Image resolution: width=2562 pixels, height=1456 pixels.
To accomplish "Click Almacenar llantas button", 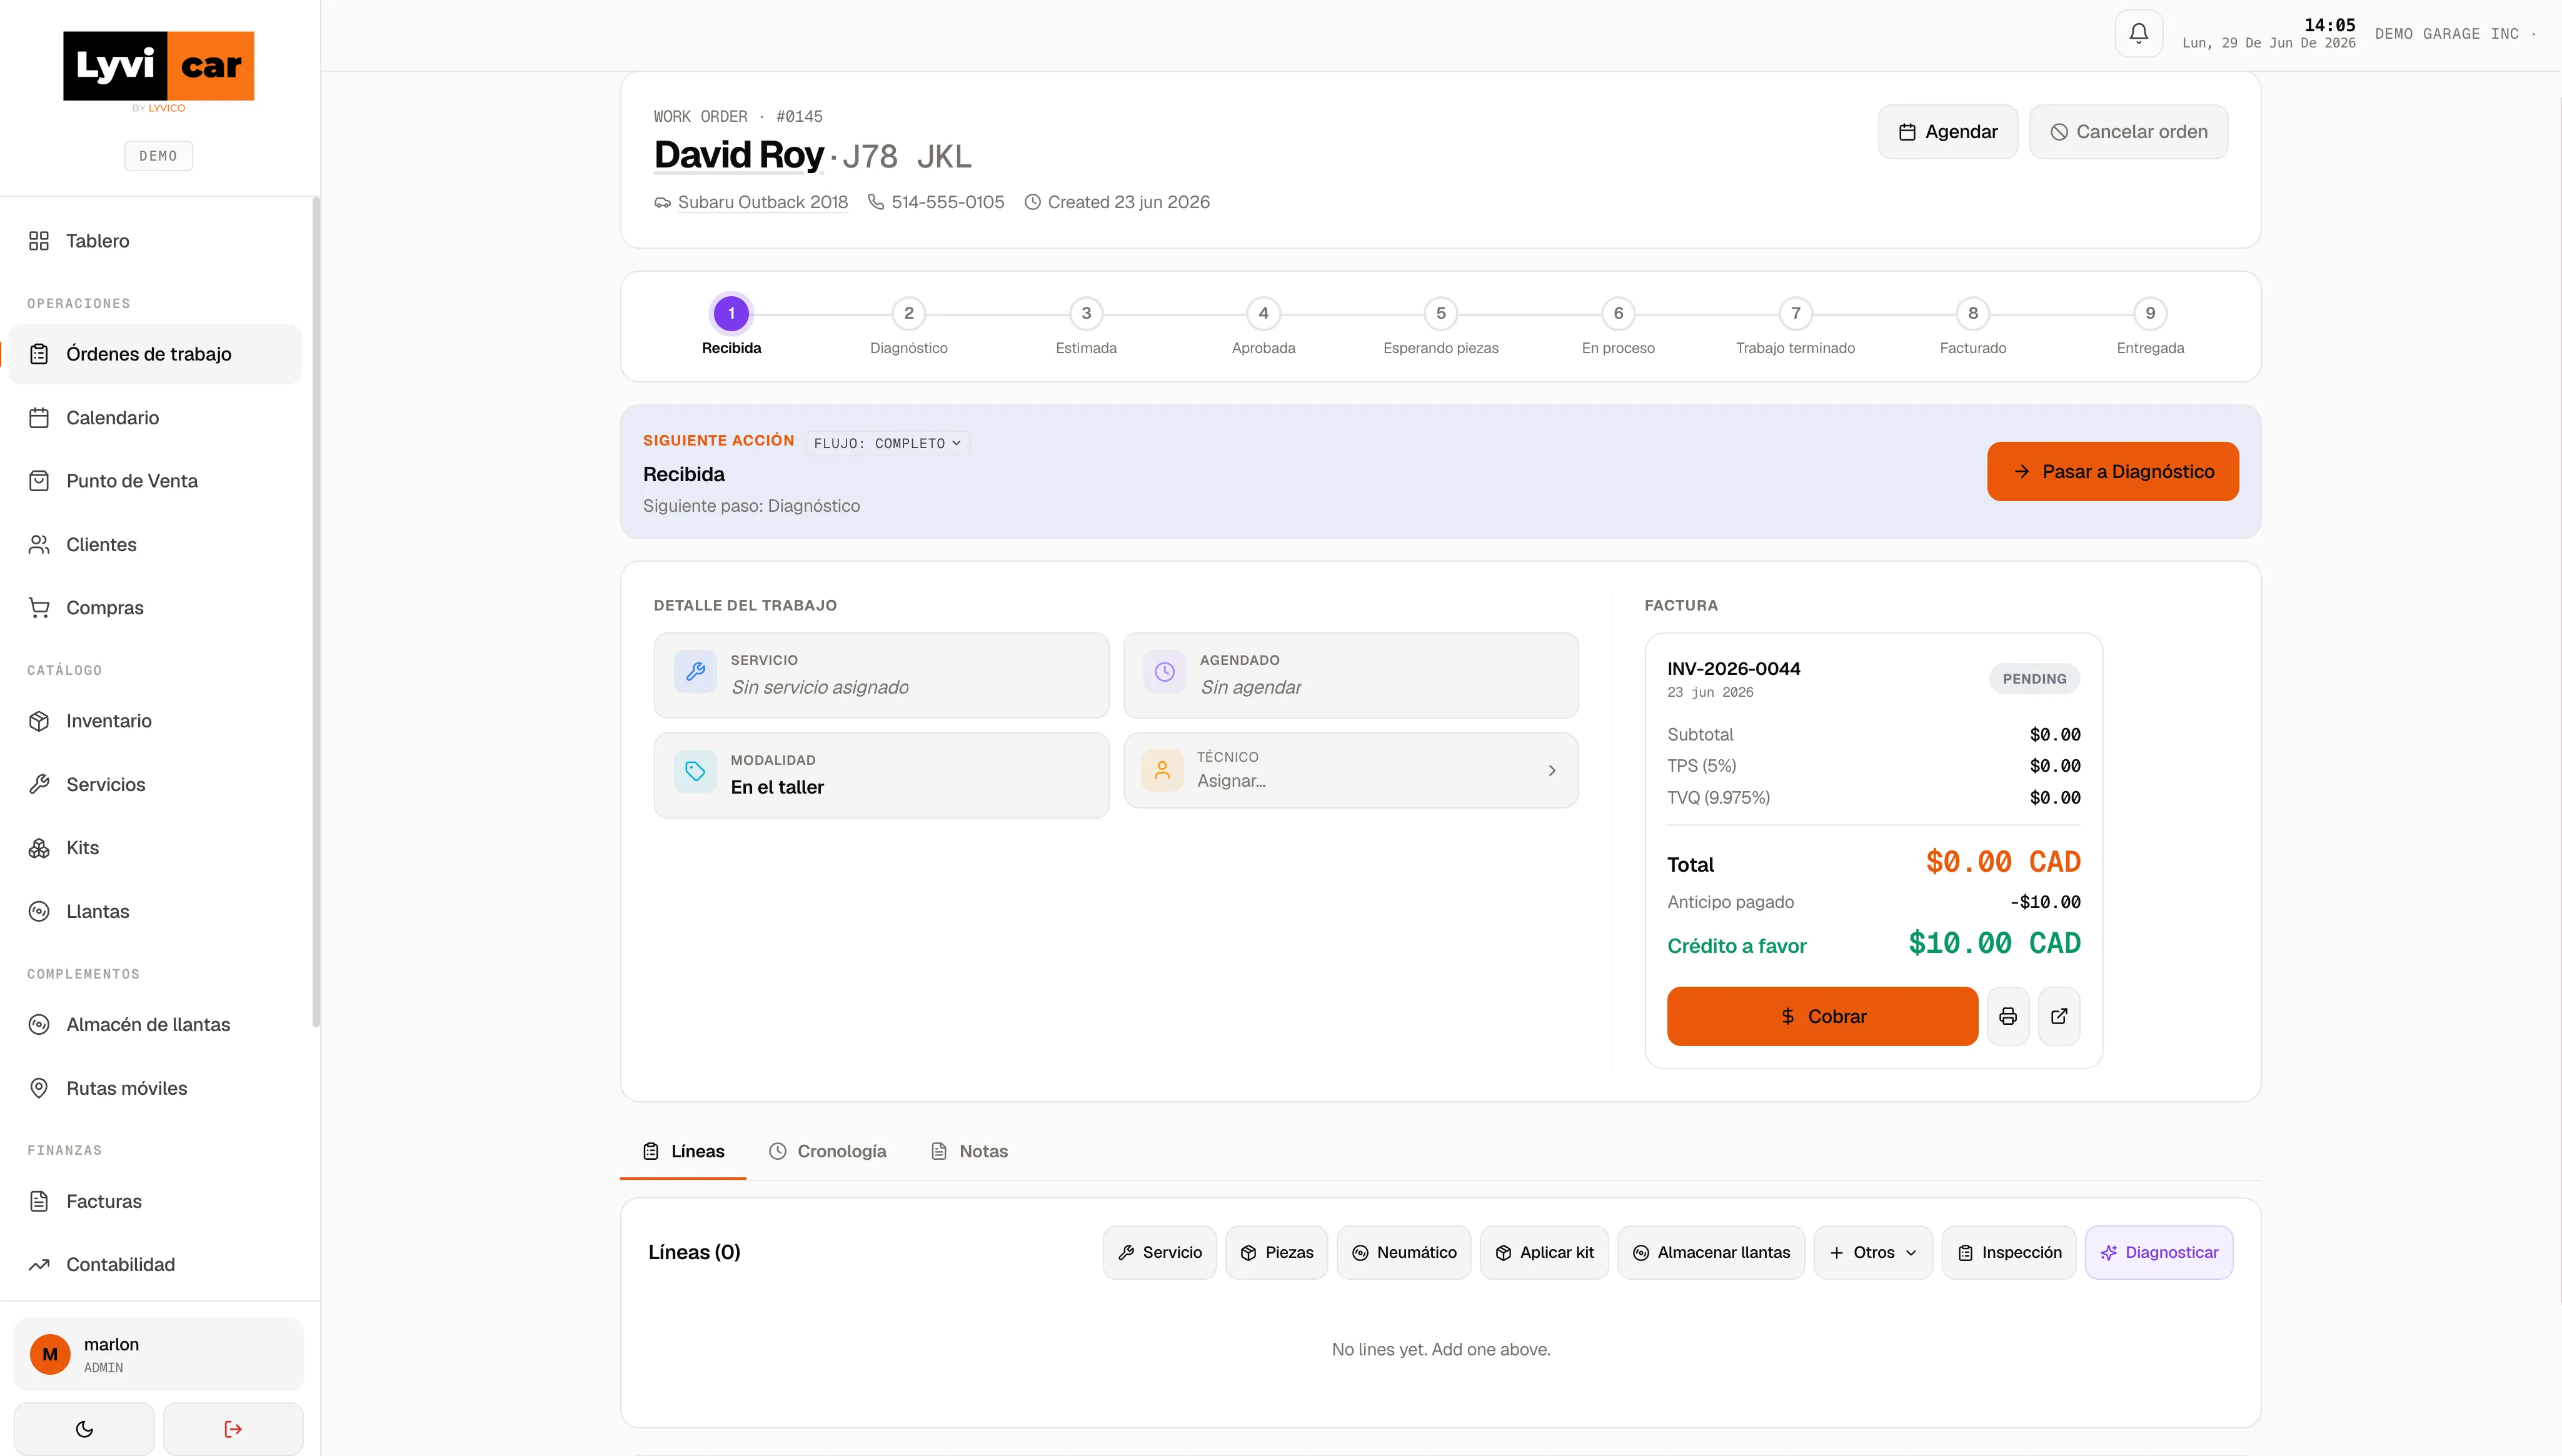I will pyautogui.click(x=1711, y=1253).
